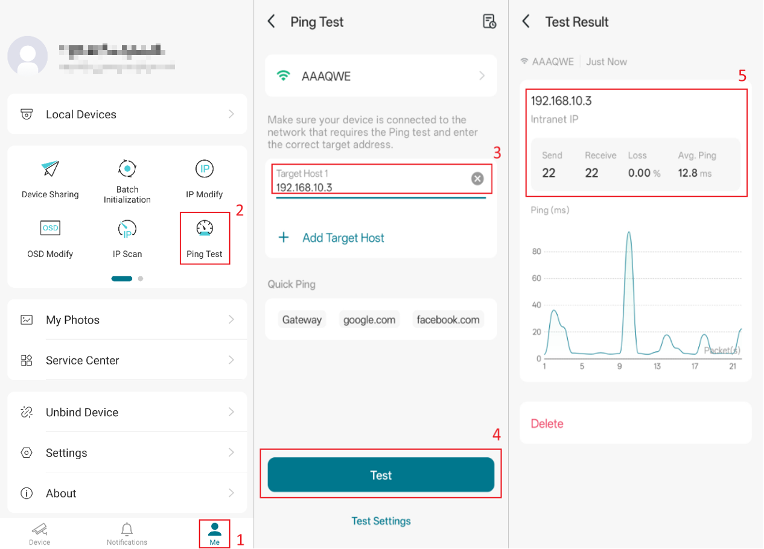Image resolution: width=764 pixels, height=549 pixels.
Task: Select the first tools page indicator
Action: point(122,279)
